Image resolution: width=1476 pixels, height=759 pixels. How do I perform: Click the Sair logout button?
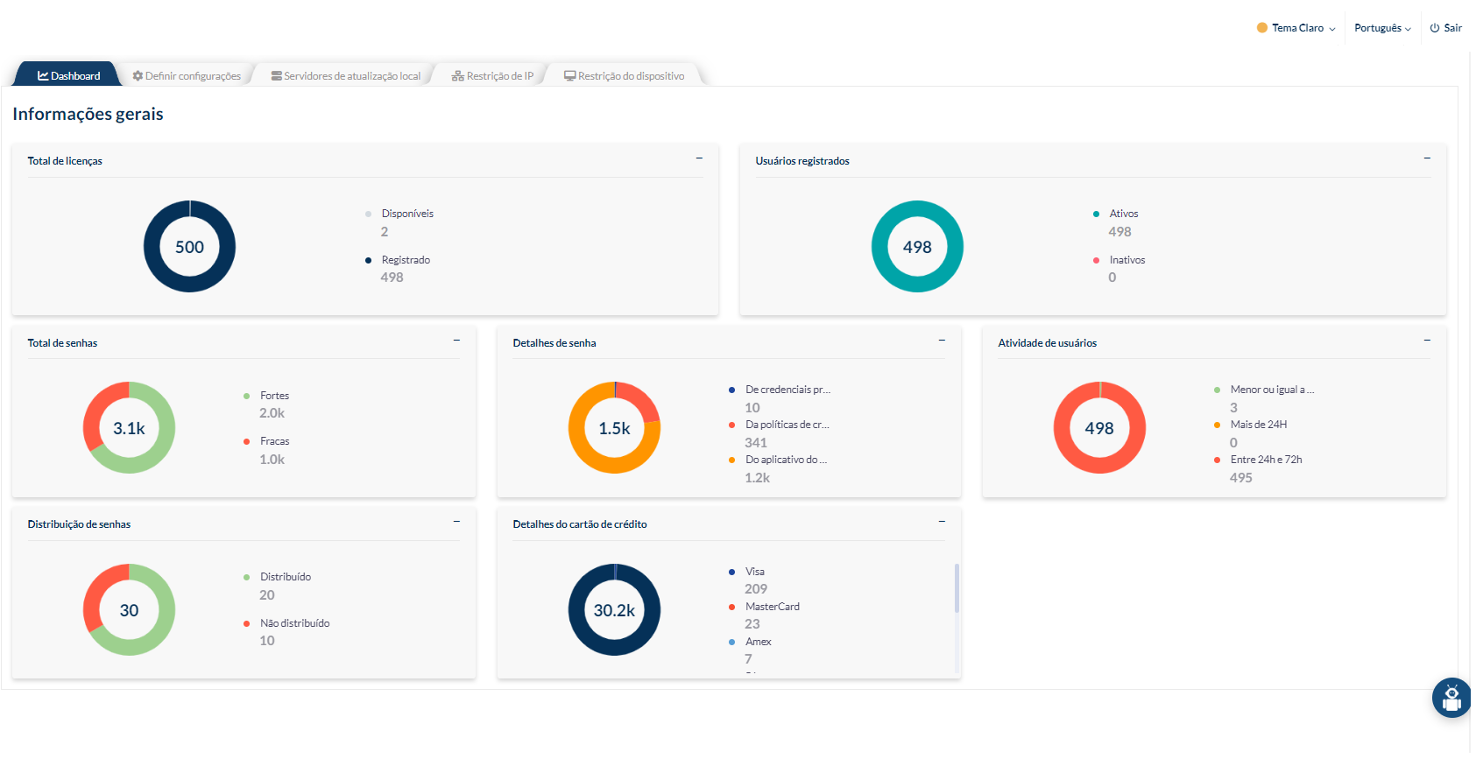1446,28
